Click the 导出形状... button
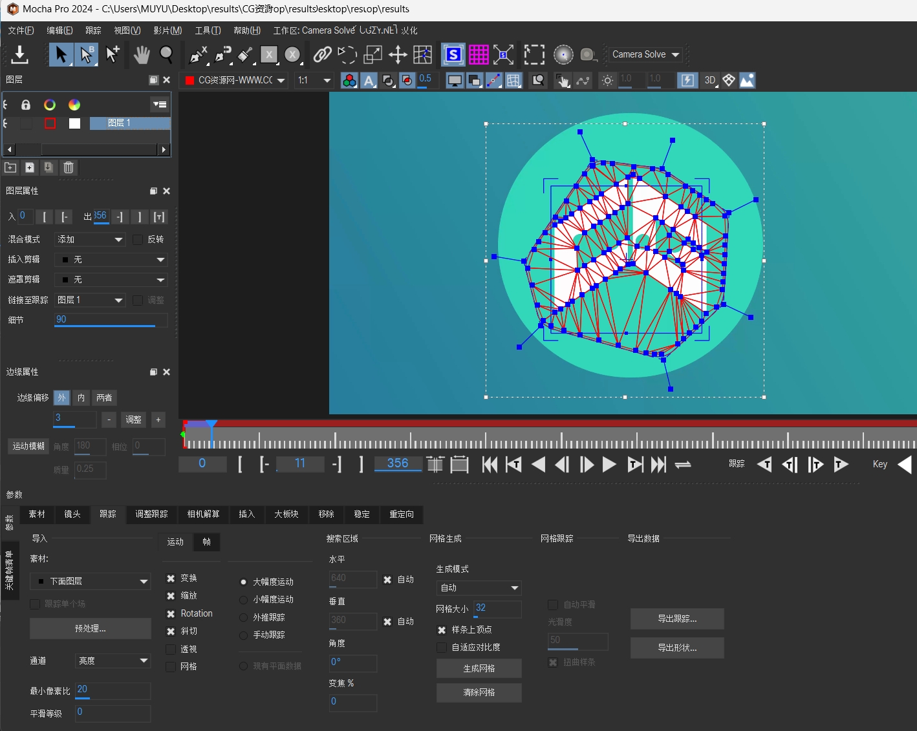Image resolution: width=917 pixels, height=731 pixels. 677,648
